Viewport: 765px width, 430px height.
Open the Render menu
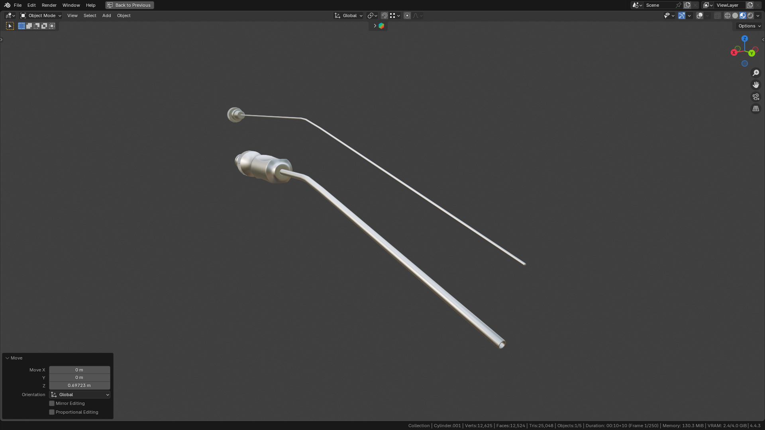(x=49, y=5)
